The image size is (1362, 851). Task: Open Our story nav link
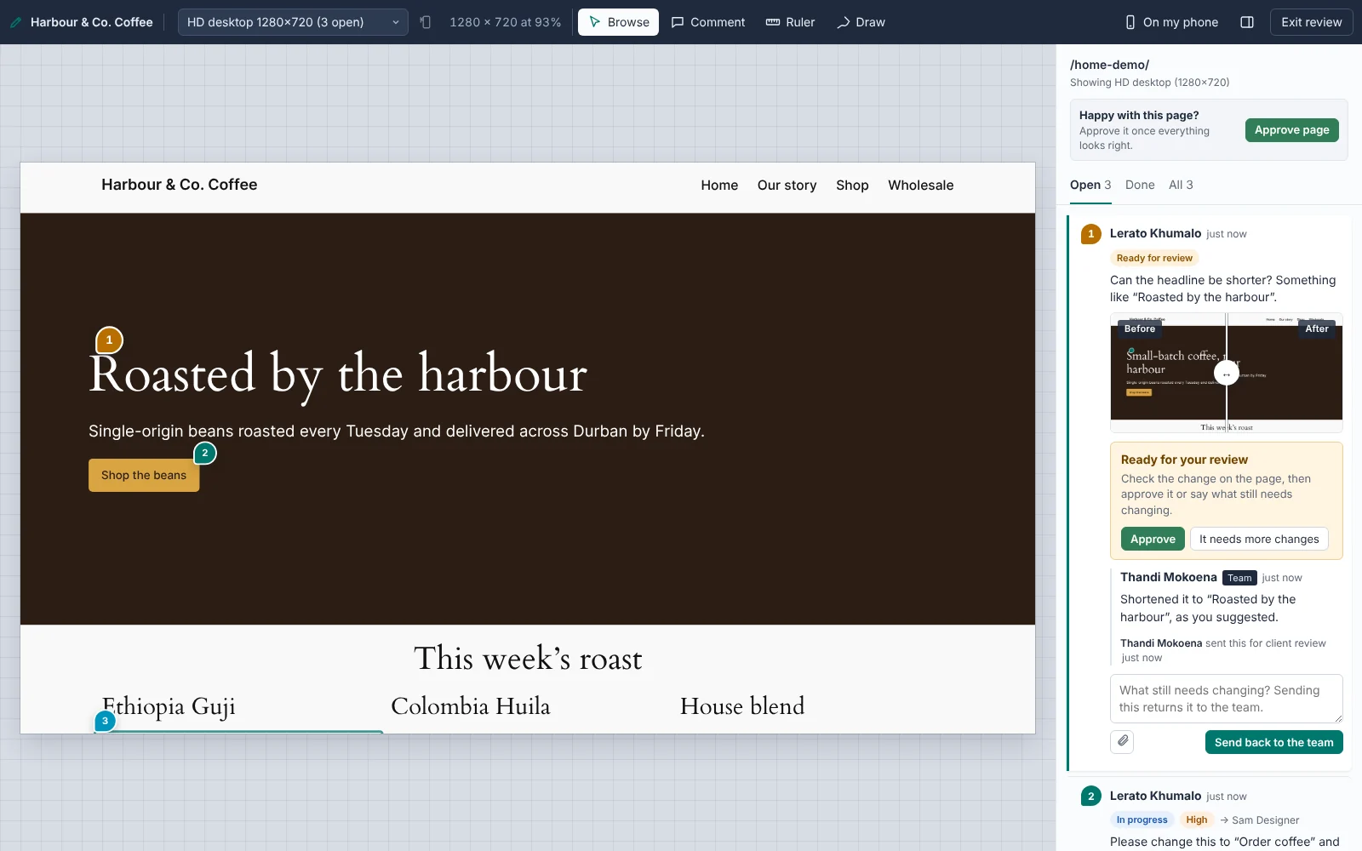coord(787,186)
